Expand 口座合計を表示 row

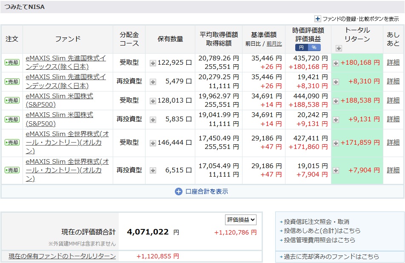click(202, 192)
